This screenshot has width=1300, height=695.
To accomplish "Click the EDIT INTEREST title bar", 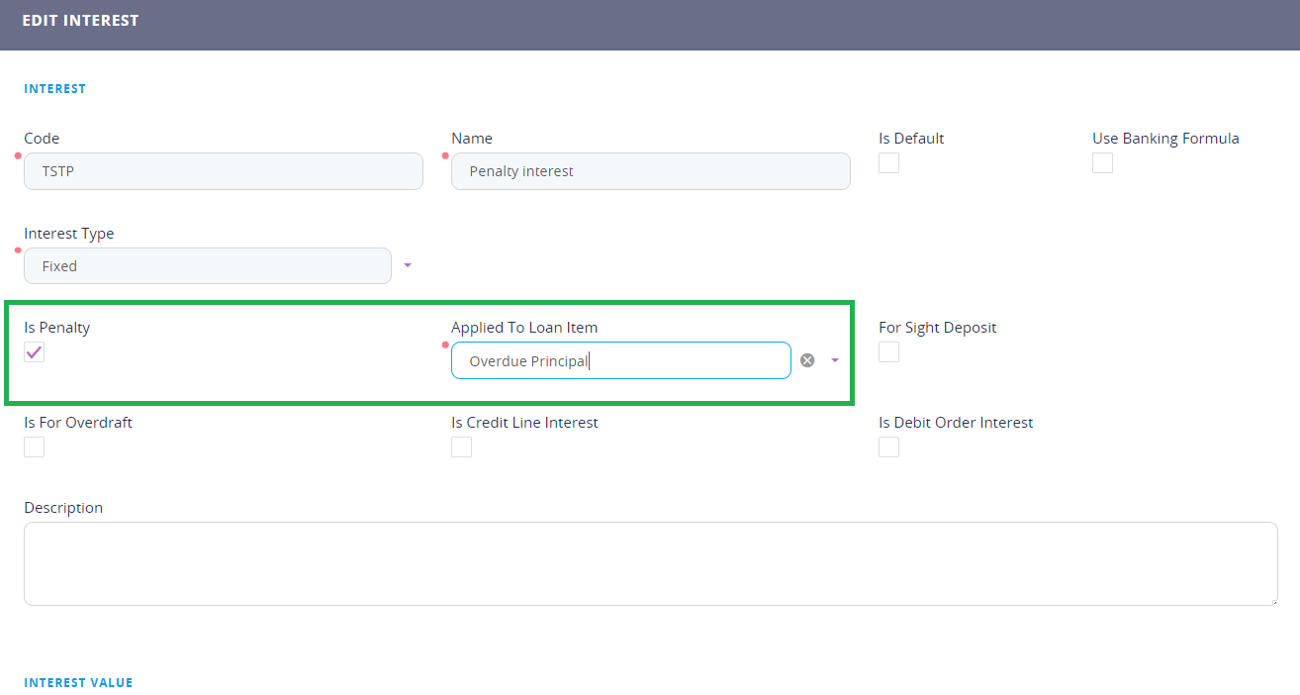I will pos(80,21).
